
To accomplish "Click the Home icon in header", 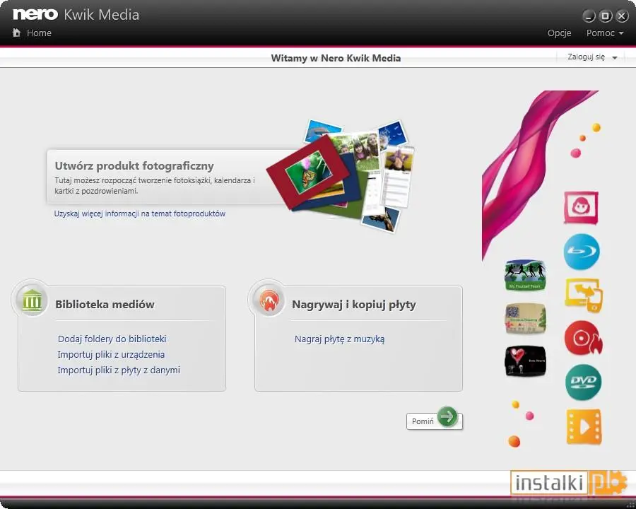I will click(x=17, y=33).
